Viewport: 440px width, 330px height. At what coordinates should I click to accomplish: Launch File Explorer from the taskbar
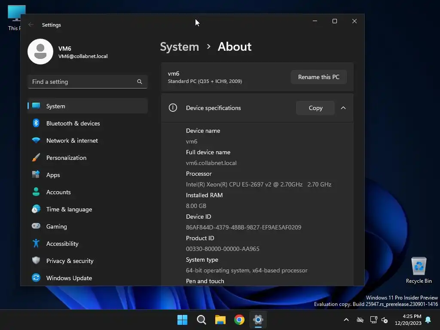click(220, 320)
